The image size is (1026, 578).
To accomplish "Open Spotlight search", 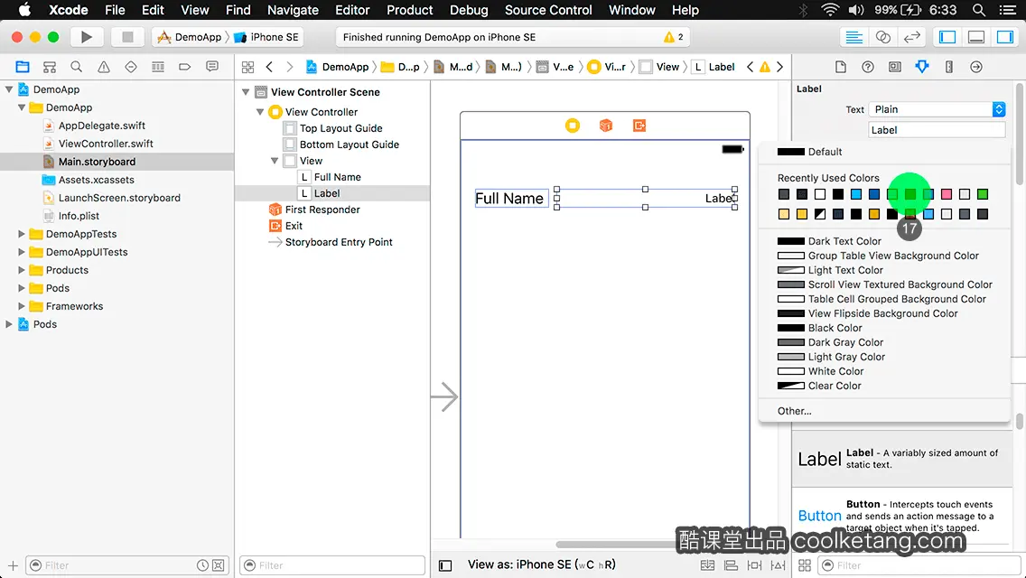I will (x=979, y=10).
